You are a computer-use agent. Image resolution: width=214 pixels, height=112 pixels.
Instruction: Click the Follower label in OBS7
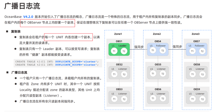point(199,46)
